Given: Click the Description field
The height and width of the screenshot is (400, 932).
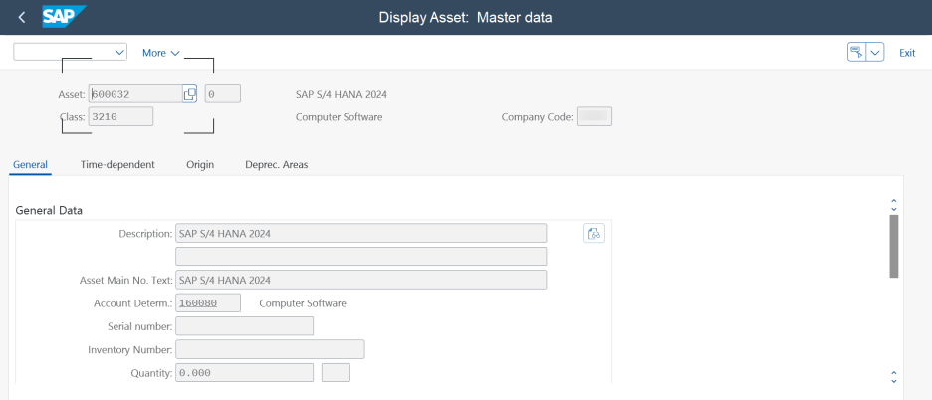Looking at the screenshot, I should [x=360, y=234].
